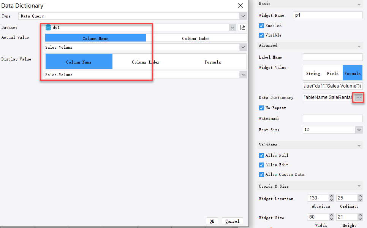Image resolution: width=367 pixels, height=228 pixels.
Task: Increase the Abscissa value 130
Action: (331, 196)
